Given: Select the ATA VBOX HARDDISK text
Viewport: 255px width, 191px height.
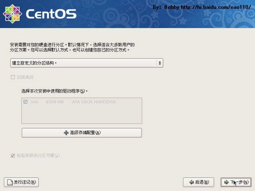Looking at the screenshot, I should click(x=94, y=102).
